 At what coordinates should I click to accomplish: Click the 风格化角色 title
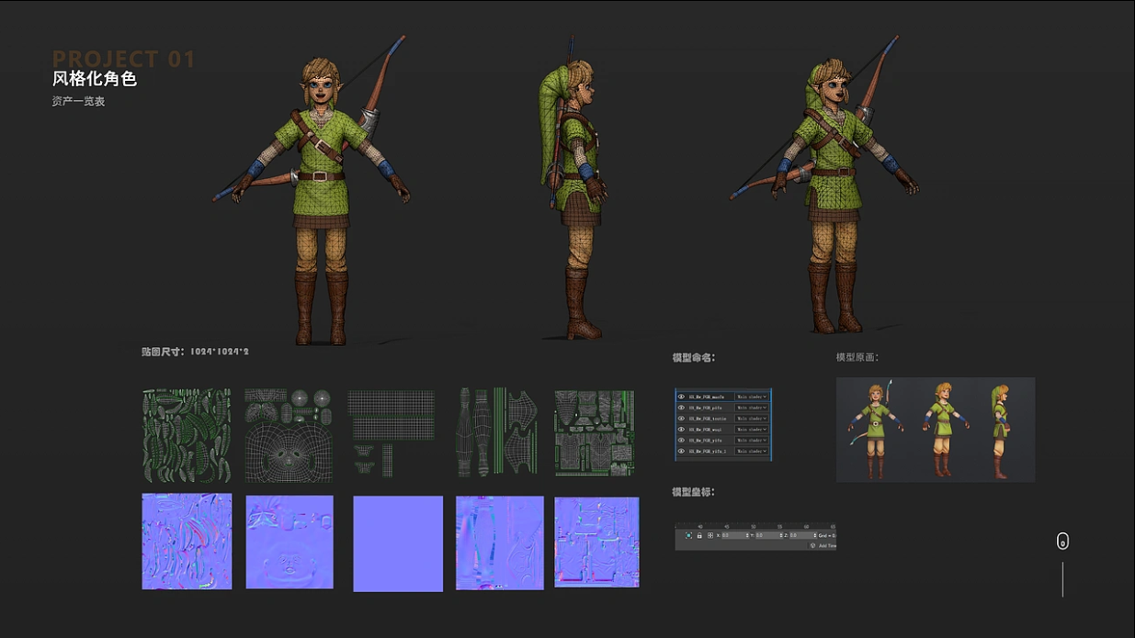coord(95,80)
